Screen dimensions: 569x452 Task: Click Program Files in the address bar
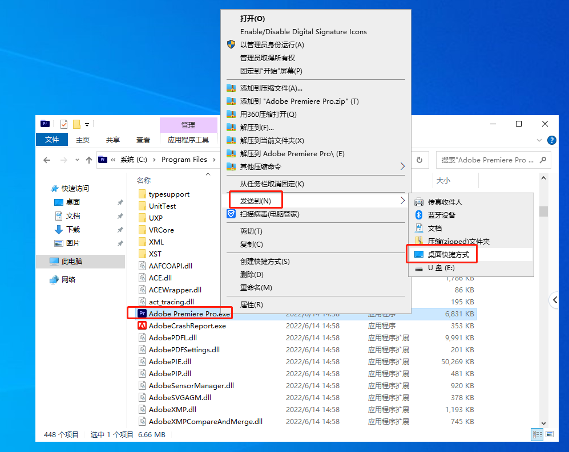tap(184, 160)
